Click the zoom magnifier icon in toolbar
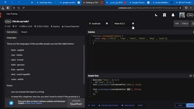The height and width of the screenshot is (109, 194). (24, 8)
